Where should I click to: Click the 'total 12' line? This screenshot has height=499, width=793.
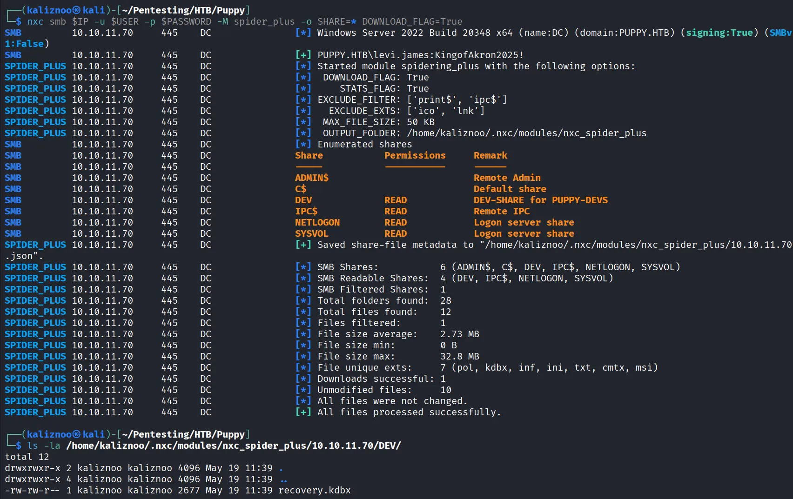pyautogui.click(x=27, y=457)
